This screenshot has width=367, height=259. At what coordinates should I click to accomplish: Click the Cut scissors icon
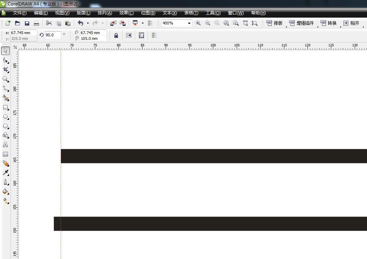49,23
